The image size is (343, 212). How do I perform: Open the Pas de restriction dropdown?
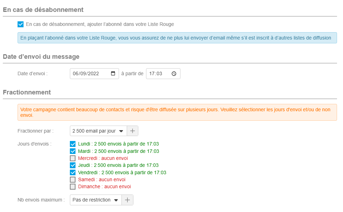(x=96, y=200)
